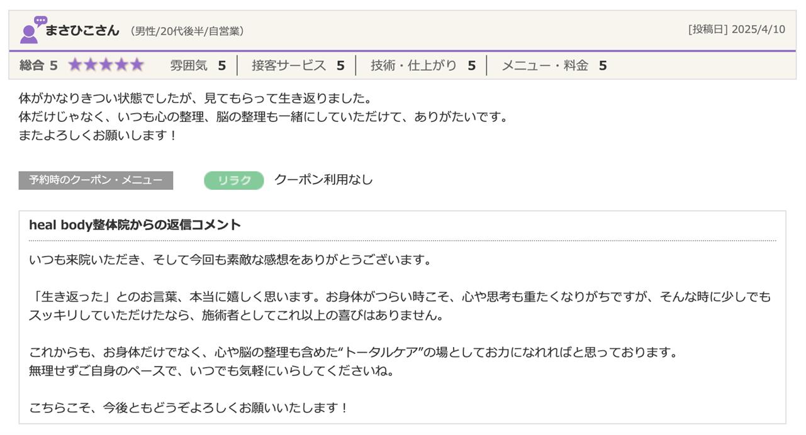Click the fourth star in the rating

[x=121, y=65]
